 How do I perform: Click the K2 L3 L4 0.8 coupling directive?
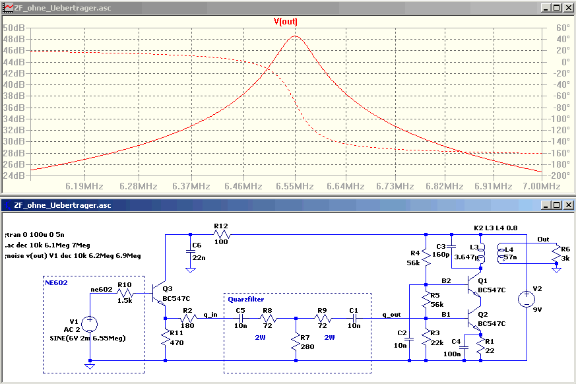click(496, 228)
